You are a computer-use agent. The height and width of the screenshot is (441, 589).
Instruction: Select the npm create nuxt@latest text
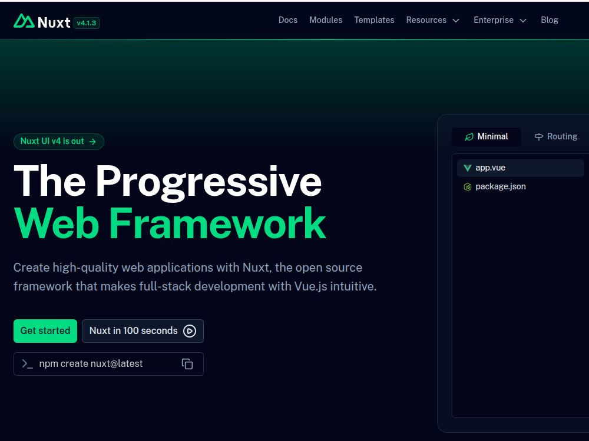[x=91, y=364]
